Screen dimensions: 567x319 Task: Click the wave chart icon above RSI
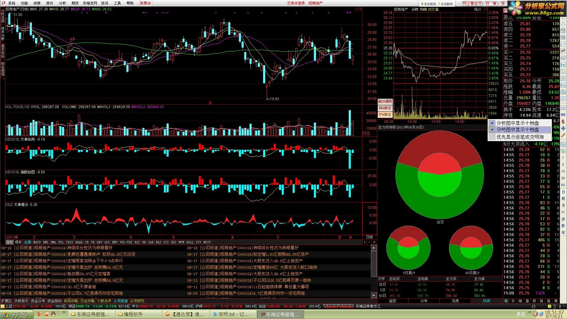(563, 108)
